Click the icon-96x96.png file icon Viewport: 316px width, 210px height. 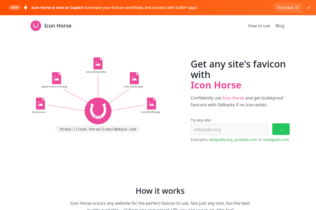[x=151, y=103]
